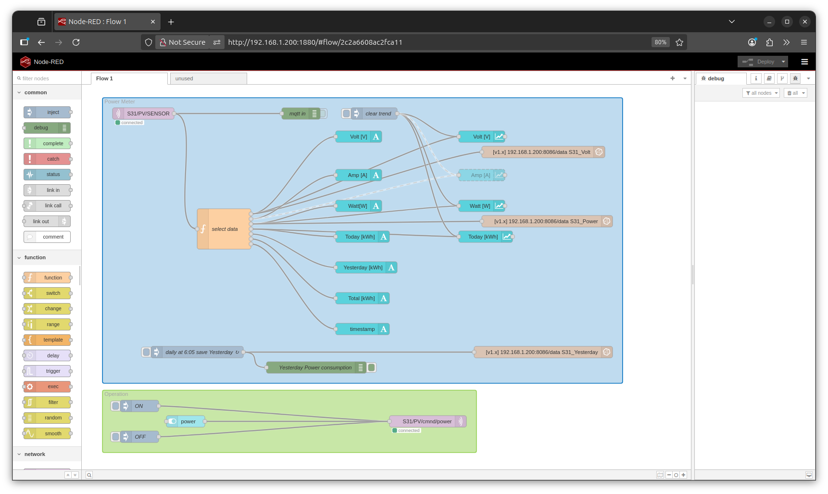Image resolution: width=828 pixels, height=494 pixels.
Task: Click zoom in plus button in footer
Action: 683,475
